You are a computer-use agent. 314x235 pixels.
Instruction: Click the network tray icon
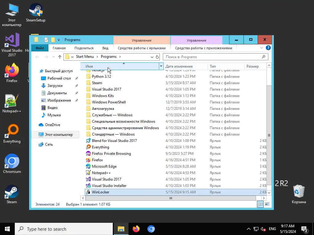click(x=256, y=229)
